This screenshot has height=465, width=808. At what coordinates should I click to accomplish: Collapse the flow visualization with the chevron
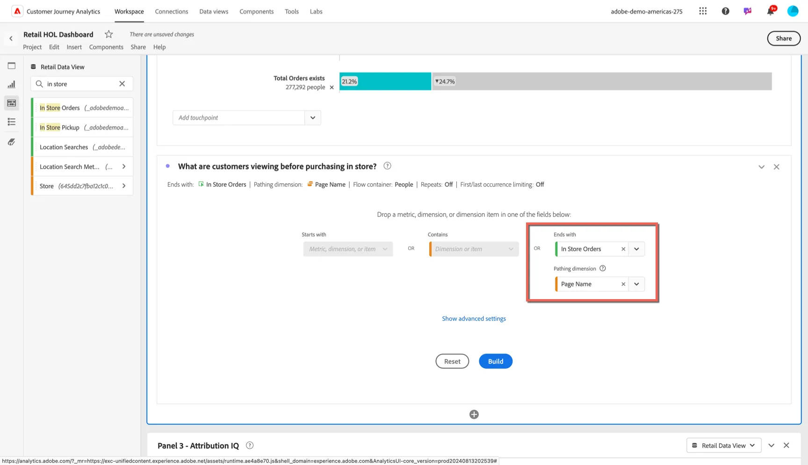(762, 167)
